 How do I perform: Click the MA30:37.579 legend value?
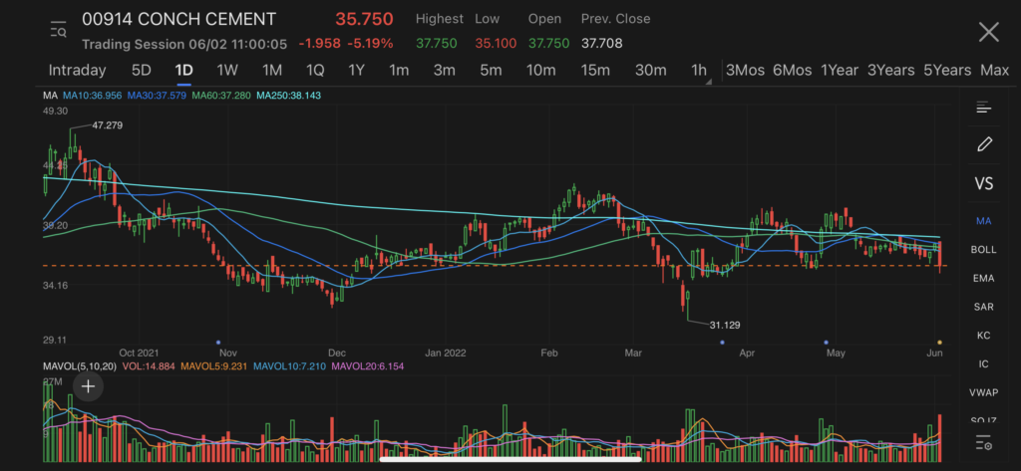coord(157,96)
